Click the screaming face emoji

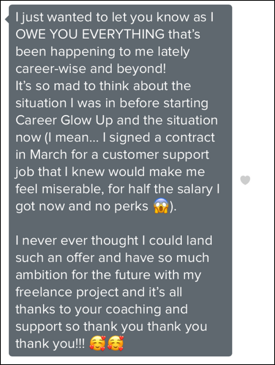click(161, 206)
